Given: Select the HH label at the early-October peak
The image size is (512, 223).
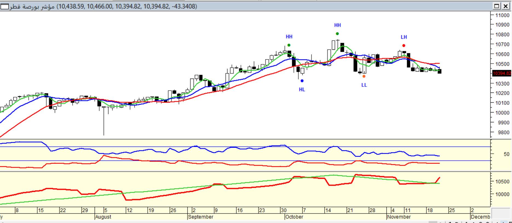Looking at the screenshot, I should click(x=289, y=37).
